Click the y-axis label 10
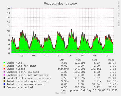Image resolution: width=121 pixels, height=96 pixels. point(8,31)
